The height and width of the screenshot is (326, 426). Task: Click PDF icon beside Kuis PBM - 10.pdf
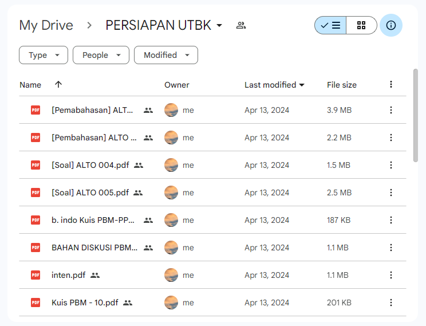35,303
